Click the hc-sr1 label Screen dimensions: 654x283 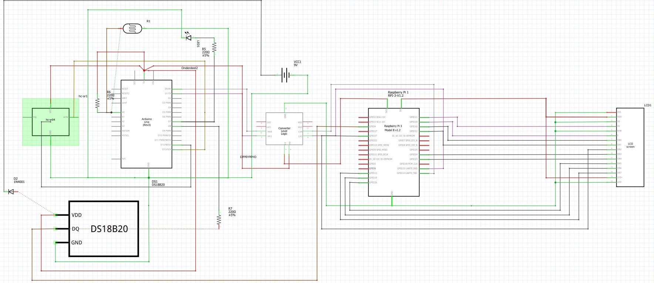coord(83,96)
